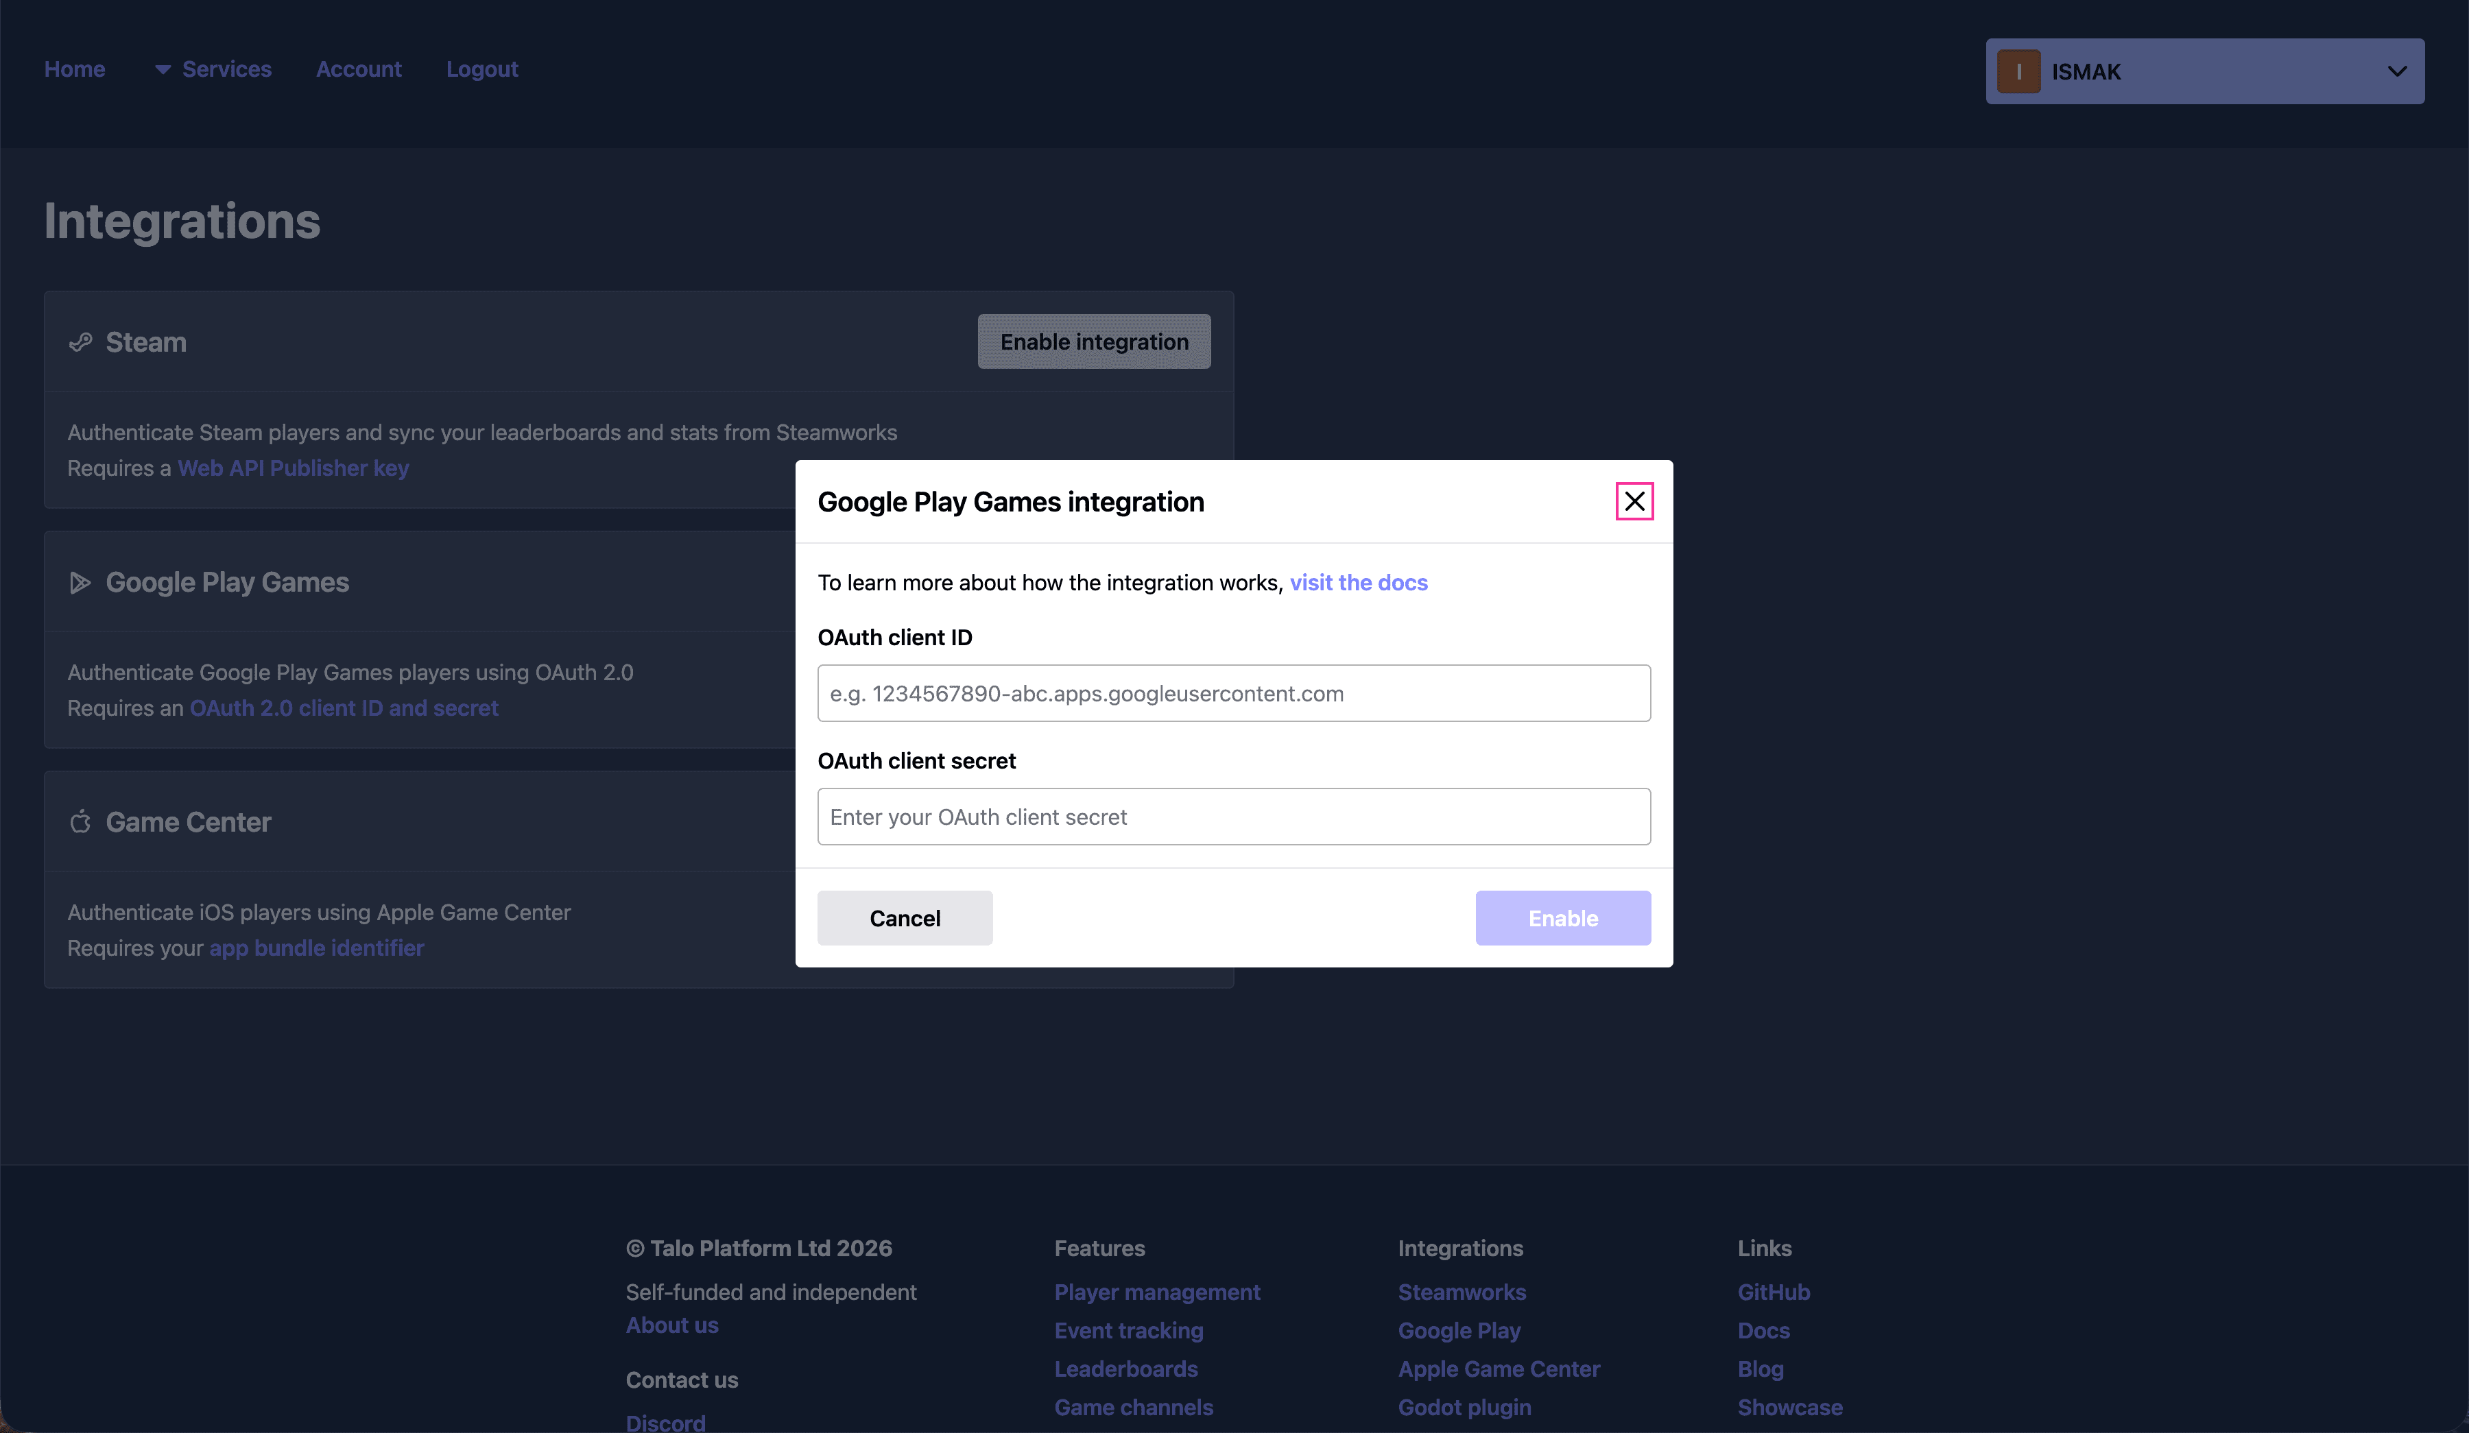Image resolution: width=2469 pixels, height=1433 pixels.
Task: Click the Integrations footer heading
Action: (1460, 1248)
